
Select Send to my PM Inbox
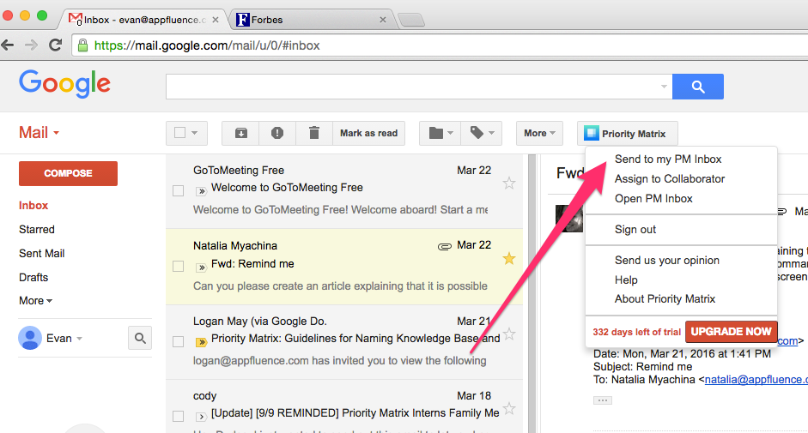tap(668, 159)
